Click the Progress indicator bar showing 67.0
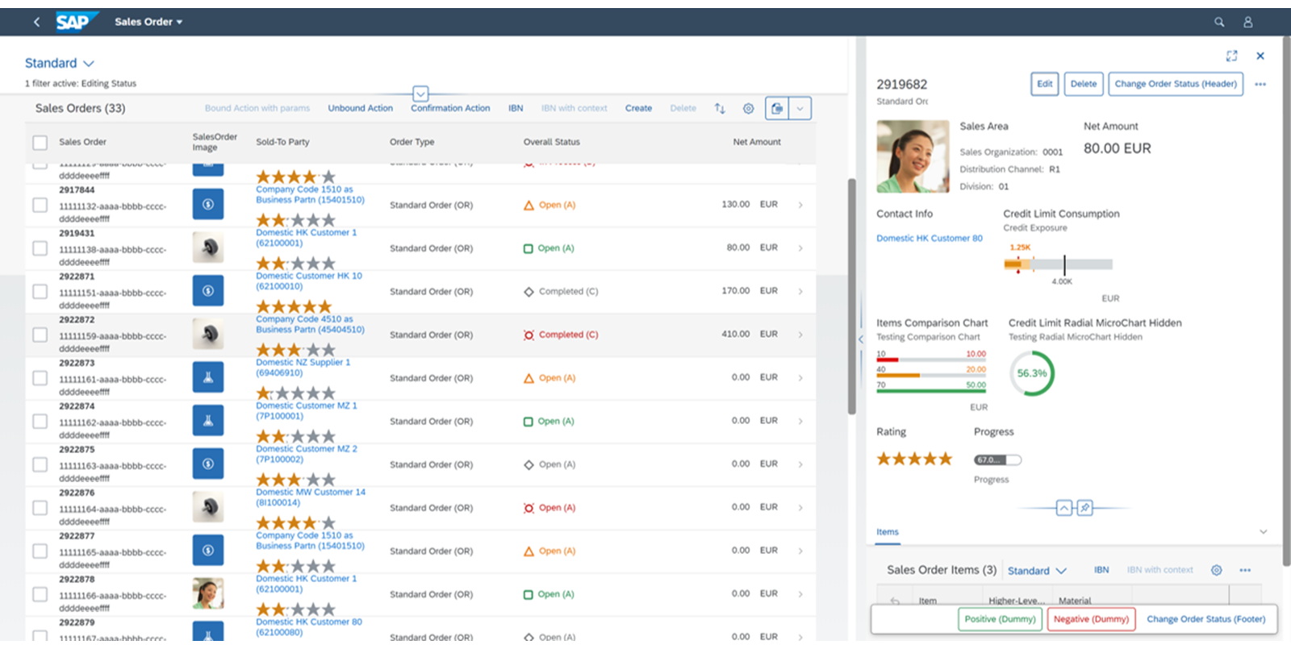1291x649 pixels. pyautogui.click(x=997, y=460)
